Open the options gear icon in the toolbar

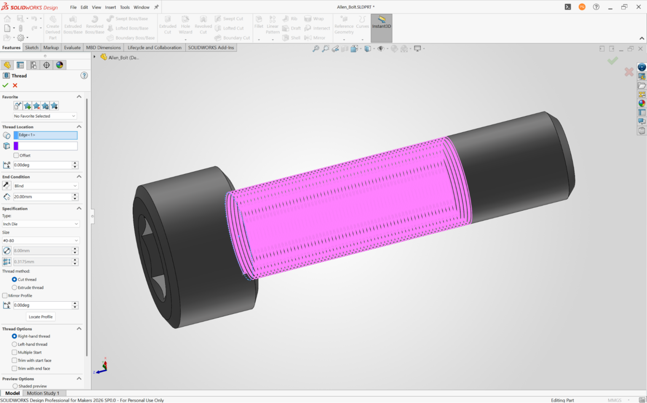pyautogui.click(x=20, y=38)
